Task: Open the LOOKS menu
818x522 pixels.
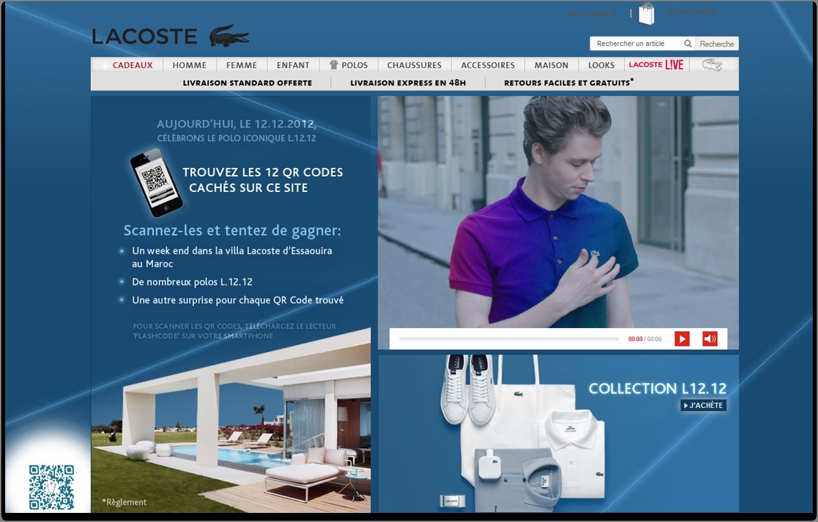Action: (x=601, y=65)
